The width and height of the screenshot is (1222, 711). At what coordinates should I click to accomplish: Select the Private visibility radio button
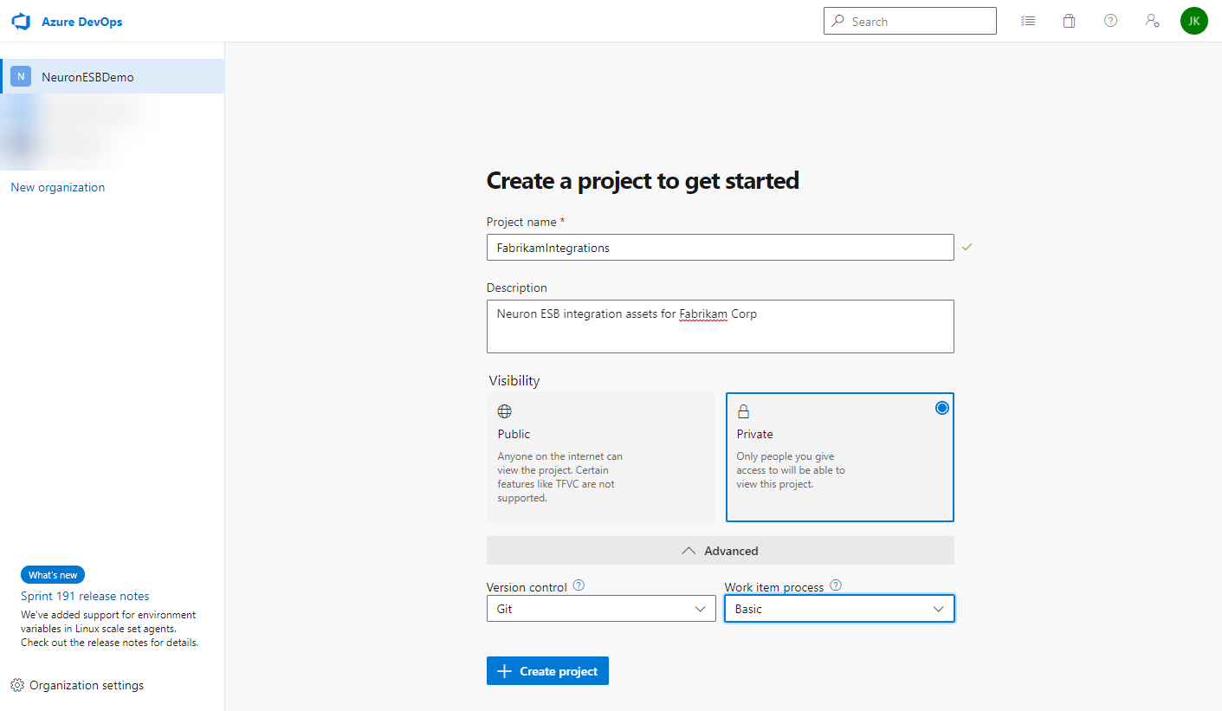(x=942, y=408)
